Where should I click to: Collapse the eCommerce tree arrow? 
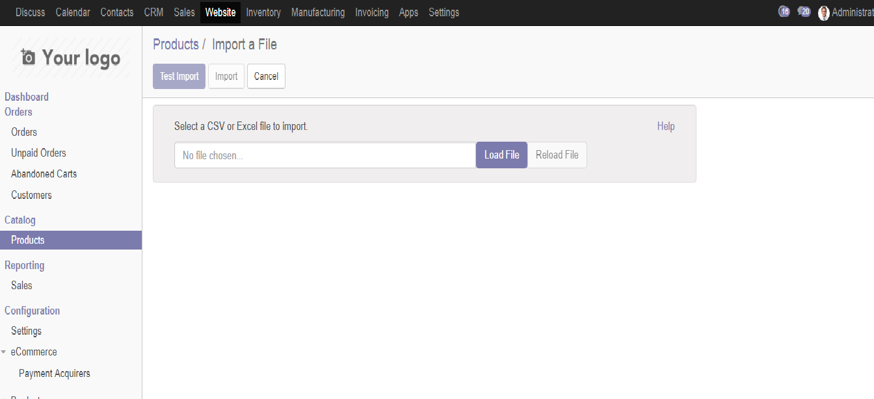[4, 352]
